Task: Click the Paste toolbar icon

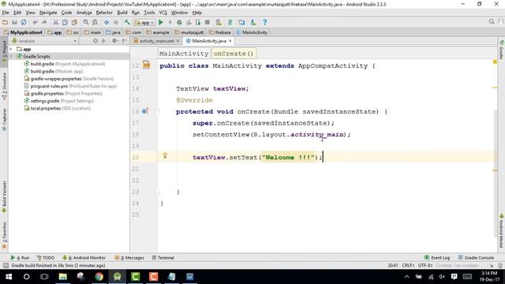Action: point(74,22)
